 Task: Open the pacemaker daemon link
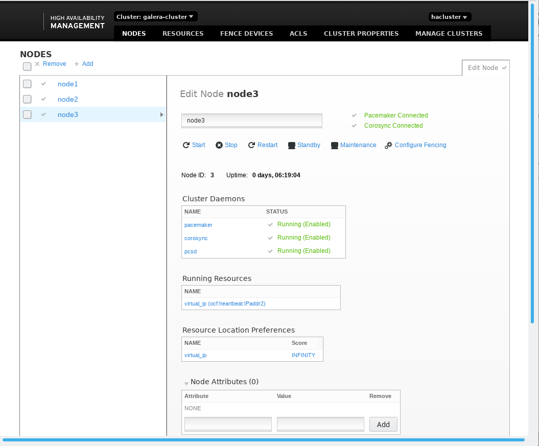pos(198,225)
